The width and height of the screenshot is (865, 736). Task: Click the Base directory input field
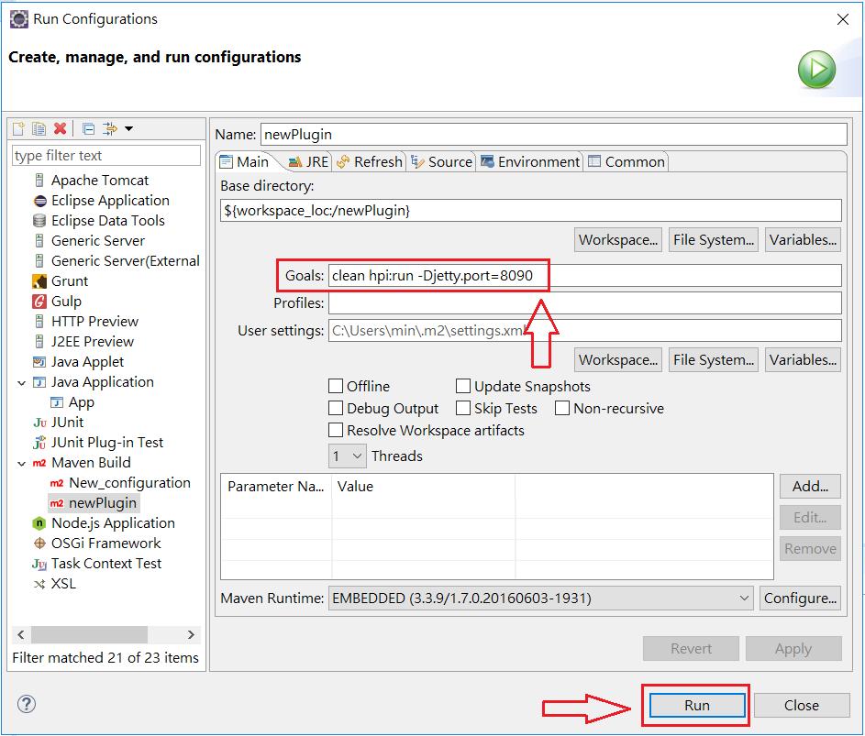tap(531, 211)
